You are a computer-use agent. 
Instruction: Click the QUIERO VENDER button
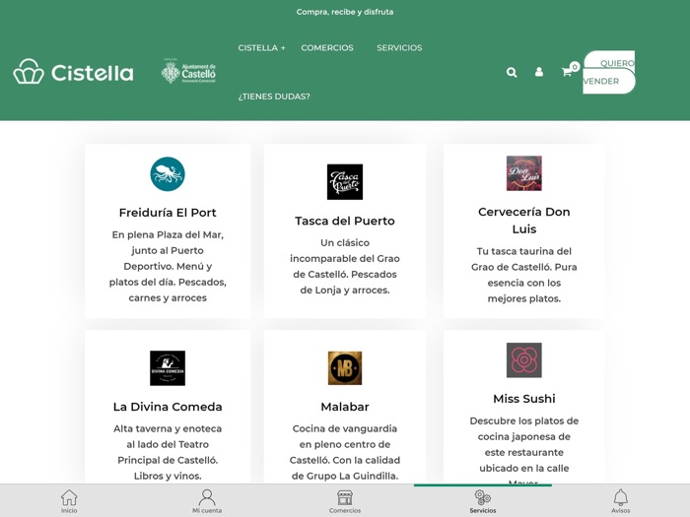[x=609, y=72]
